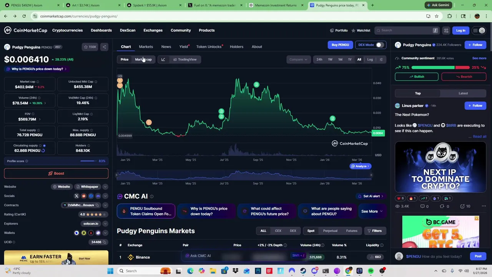Switch community feed to Latest tab

point(463,93)
